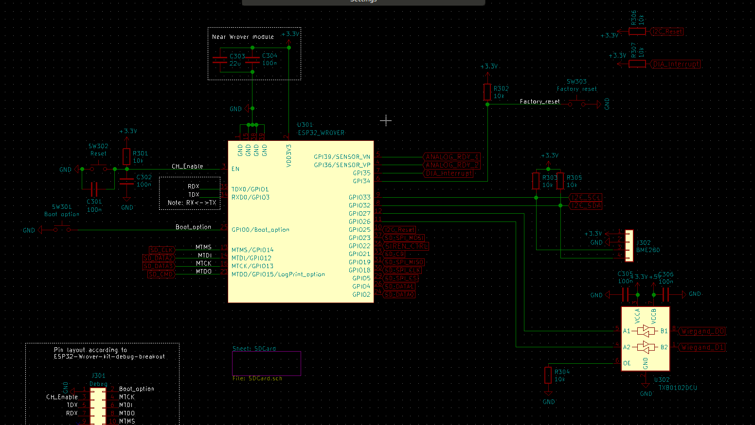The width and height of the screenshot is (755, 425).
Task: Click the Wiegand_D1 global label
Action: pyautogui.click(x=702, y=347)
